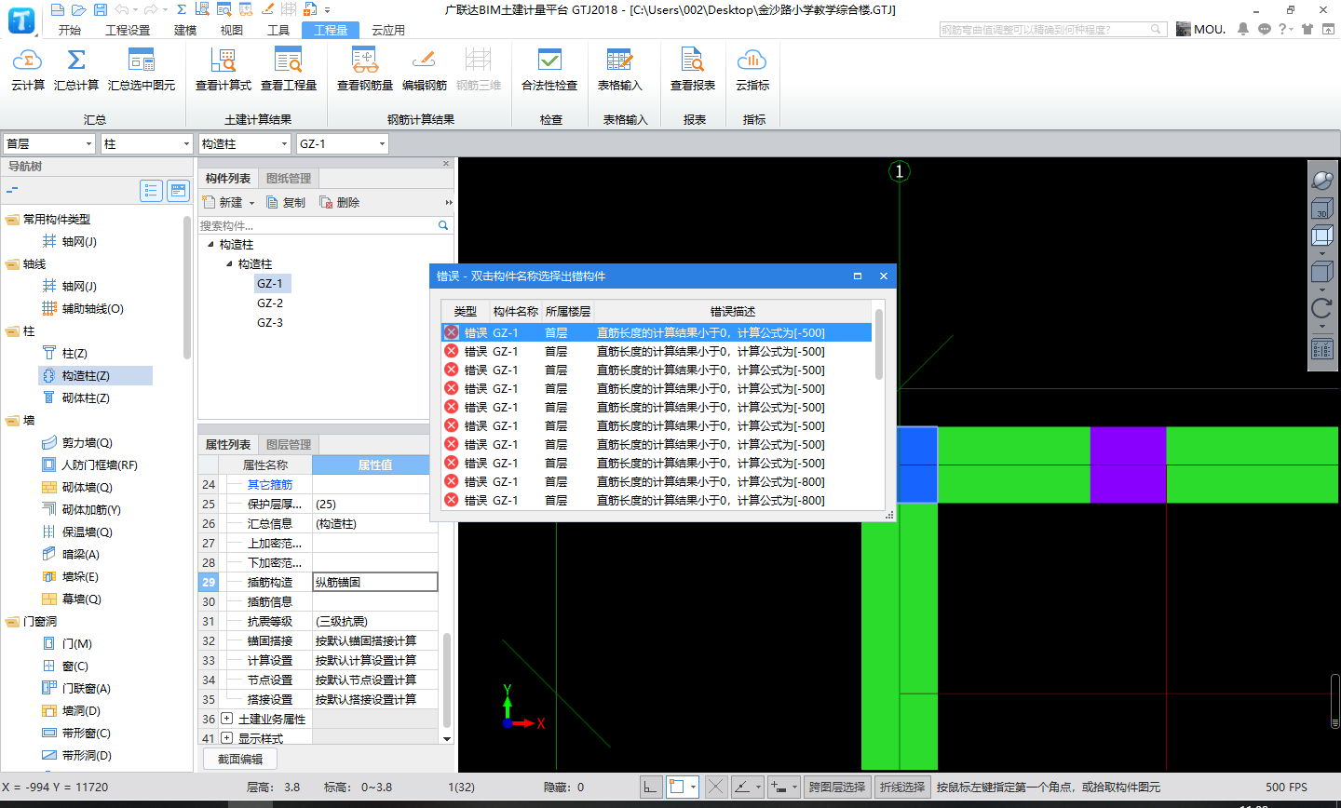Screen dimensions: 1341x808
Task: Open the rectangle selection mode dropdown arrow
Action: (x=693, y=788)
